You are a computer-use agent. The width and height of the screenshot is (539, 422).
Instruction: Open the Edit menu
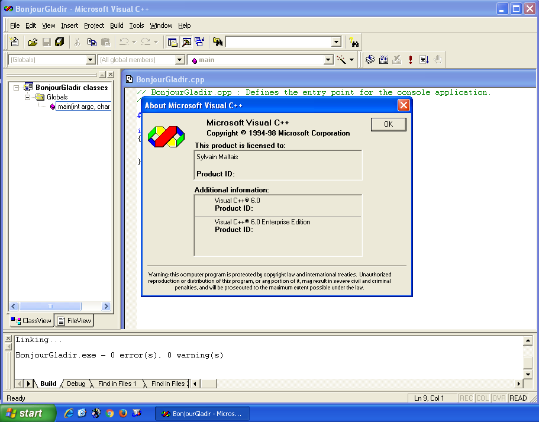[x=31, y=25]
